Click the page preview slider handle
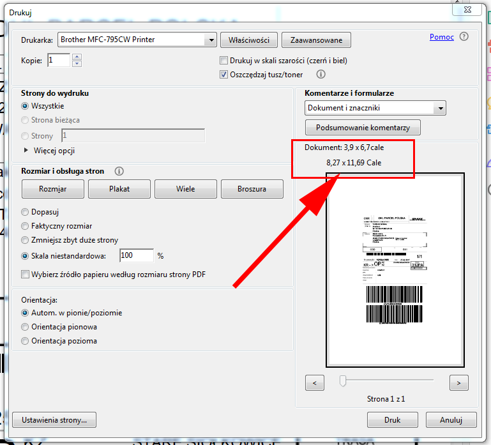491x445 pixels. [343, 381]
